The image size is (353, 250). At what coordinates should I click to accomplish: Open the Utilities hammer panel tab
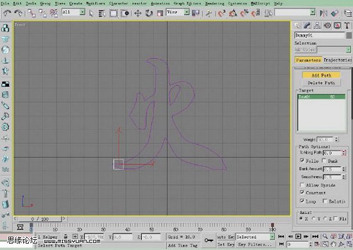347,26
